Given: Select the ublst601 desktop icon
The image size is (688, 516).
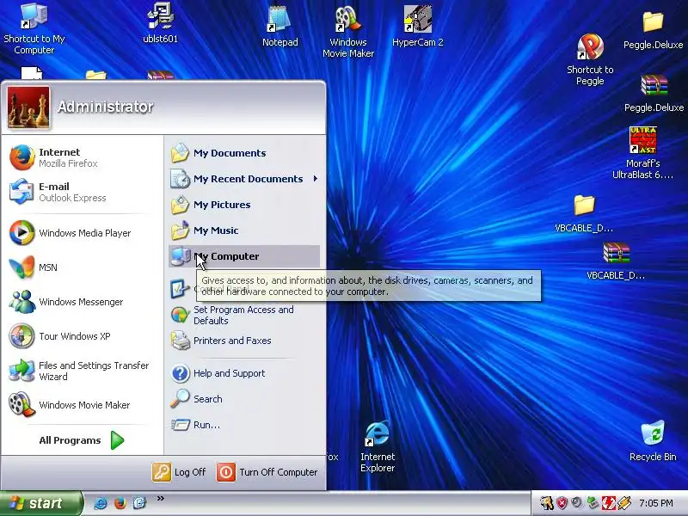Looking at the screenshot, I should 161,23.
